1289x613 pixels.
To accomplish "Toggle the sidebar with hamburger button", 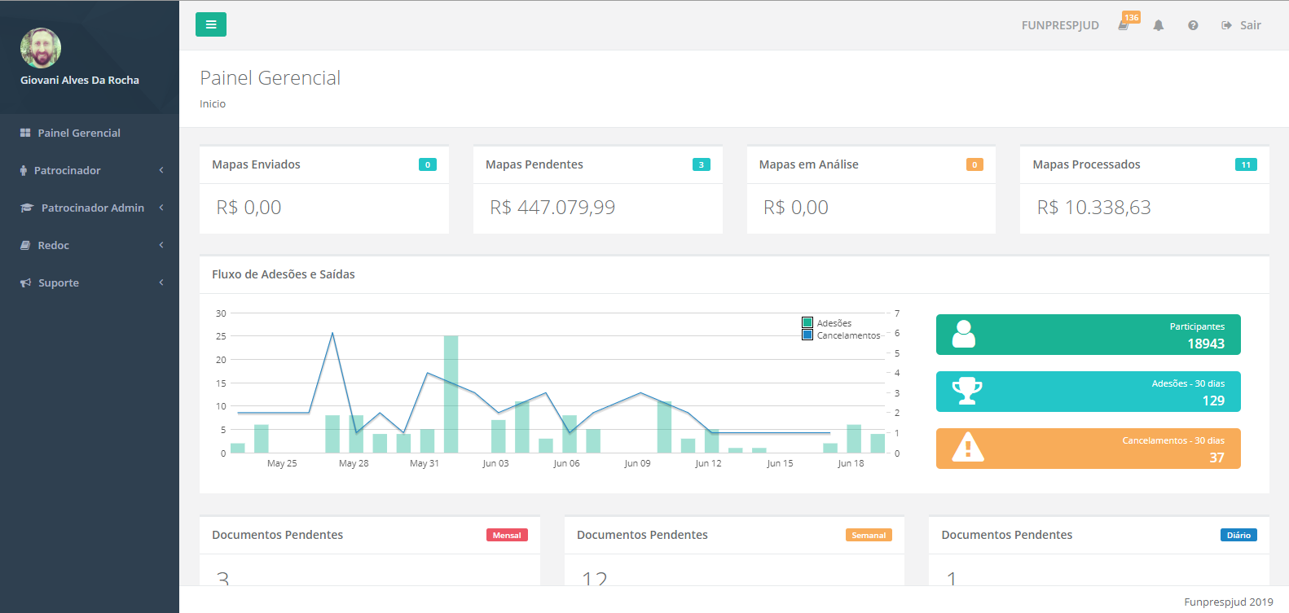I will click(210, 24).
